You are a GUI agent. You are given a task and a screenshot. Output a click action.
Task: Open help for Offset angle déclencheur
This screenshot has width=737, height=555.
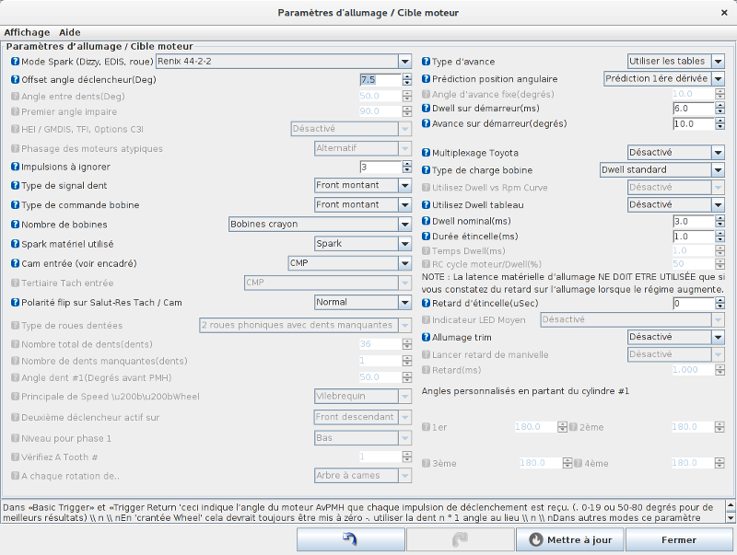15,79
